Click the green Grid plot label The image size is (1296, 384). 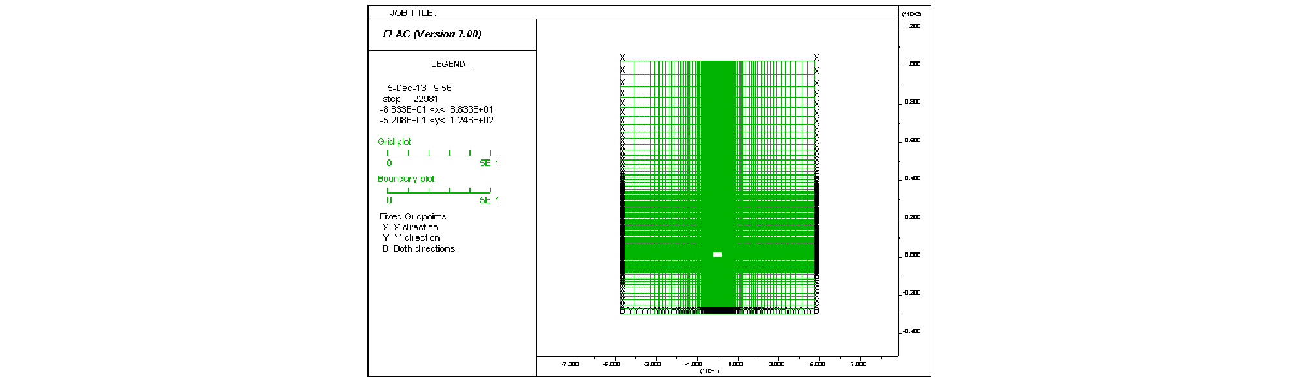pyautogui.click(x=394, y=141)
